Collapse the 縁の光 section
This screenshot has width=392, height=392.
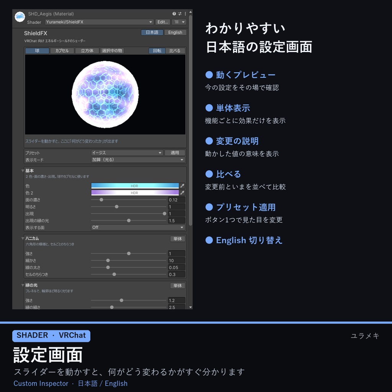tap(23, 285)
